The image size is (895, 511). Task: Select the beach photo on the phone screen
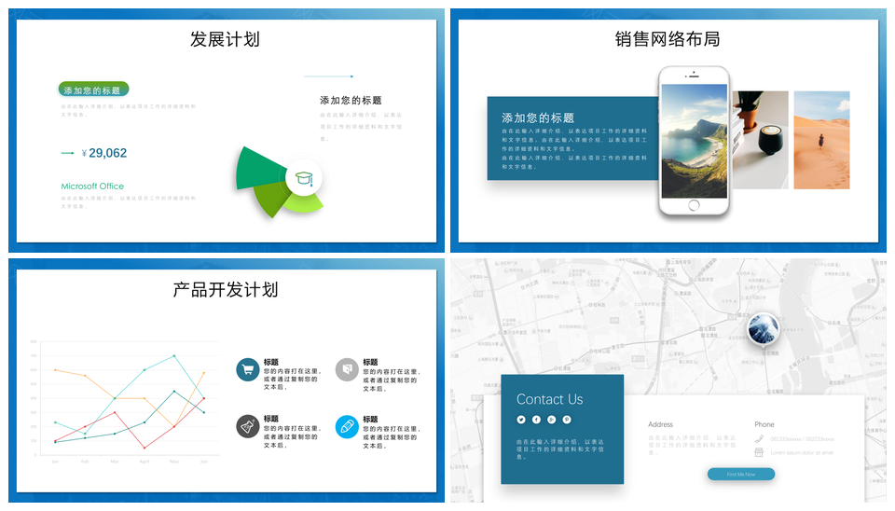point(694,141)
